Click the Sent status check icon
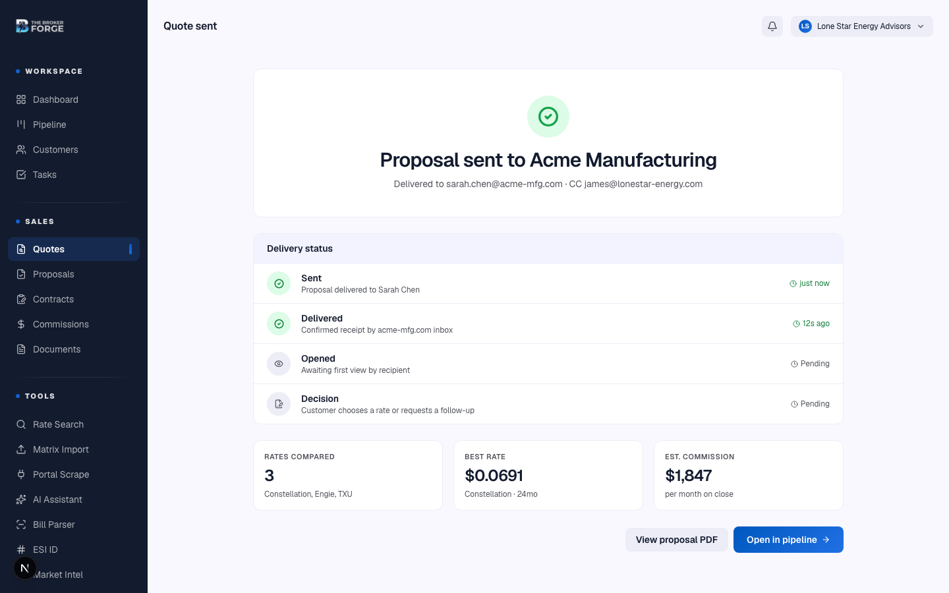 pos(279,283)
